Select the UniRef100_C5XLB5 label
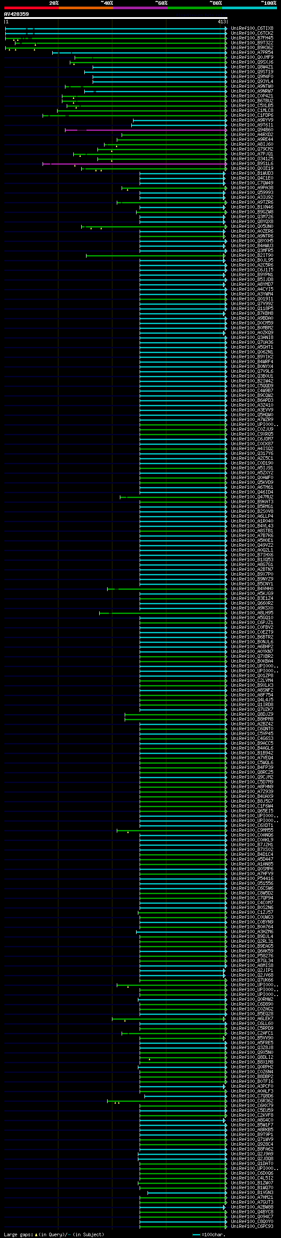281x1238 pixels. tap(252, 106)
